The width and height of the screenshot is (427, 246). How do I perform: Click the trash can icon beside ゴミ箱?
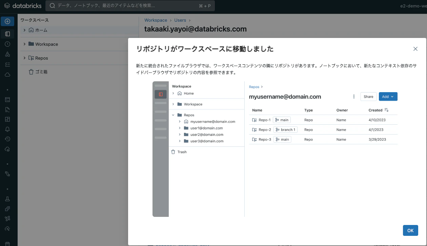pos(31,72)
